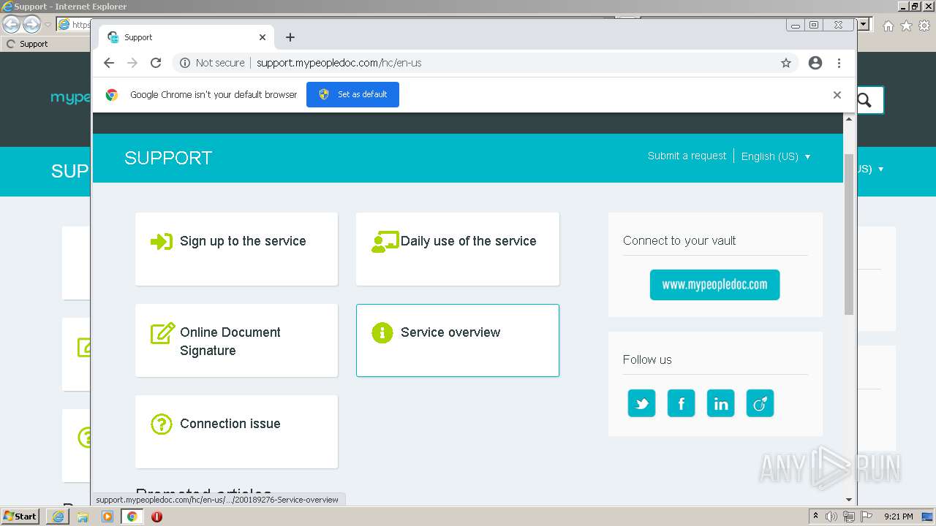
Task: Select the Support tab in Chrome
Action: pyautogui.click(x=186, y=37)
